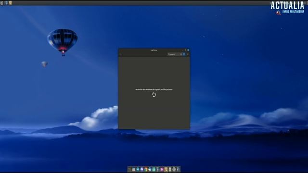Open the round menu icon in top panel
This screenshot has width=308, height=173.
point(2,3)
